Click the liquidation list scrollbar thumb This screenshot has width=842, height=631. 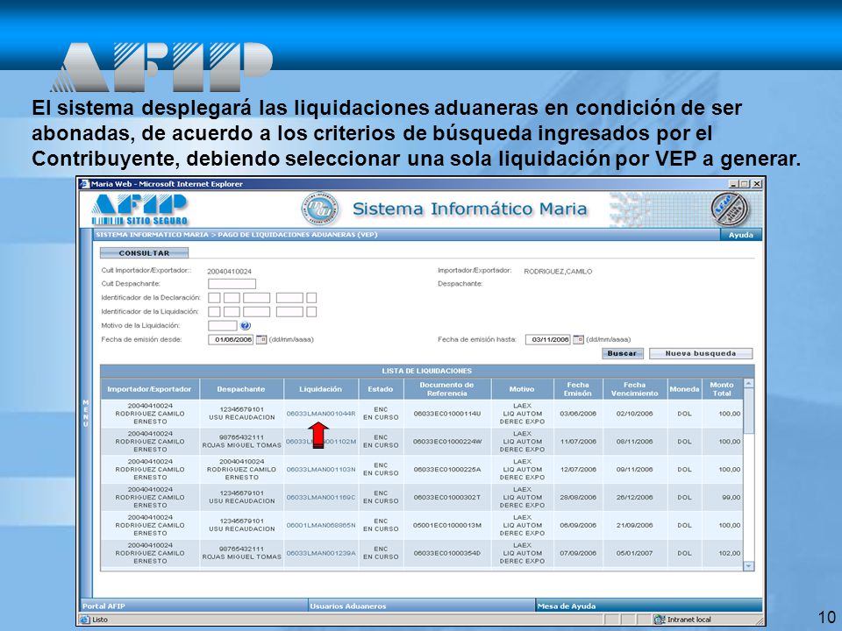pyautogui.click(x=748, y=411)
